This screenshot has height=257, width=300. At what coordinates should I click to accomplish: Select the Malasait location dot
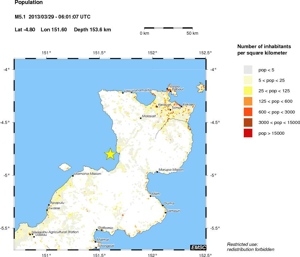point(141,118)
